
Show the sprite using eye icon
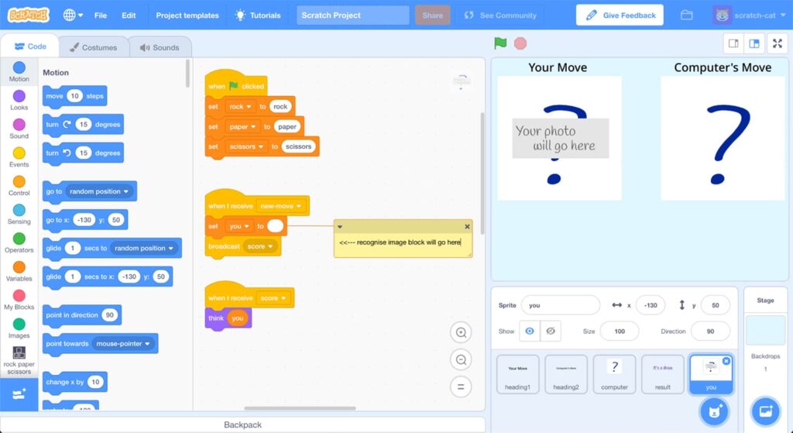tap(530, 332)
